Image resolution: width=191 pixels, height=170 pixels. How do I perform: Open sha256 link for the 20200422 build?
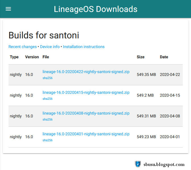click(x=48, y=78)
